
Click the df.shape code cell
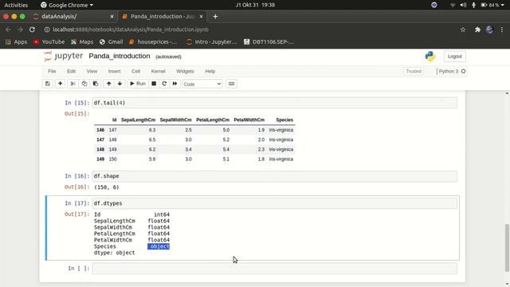(x=274, y=176)
